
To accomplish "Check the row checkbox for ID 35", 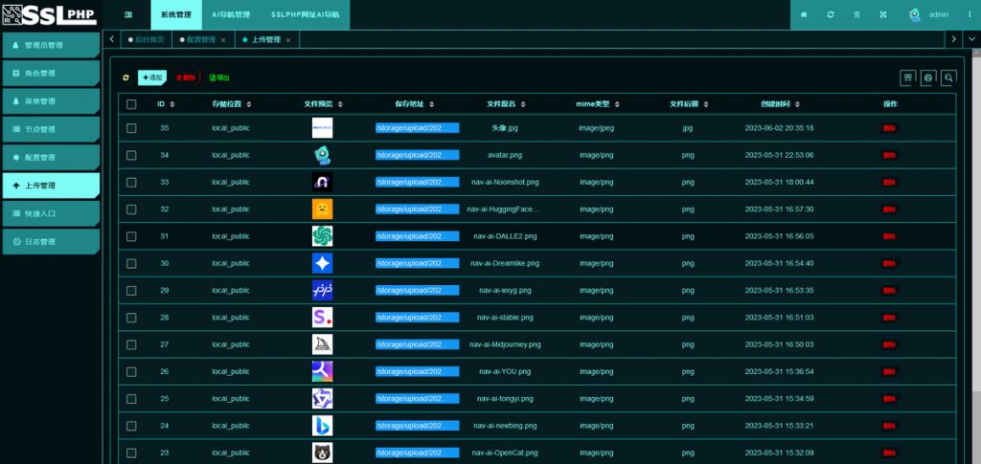I will tap(131, 128).
